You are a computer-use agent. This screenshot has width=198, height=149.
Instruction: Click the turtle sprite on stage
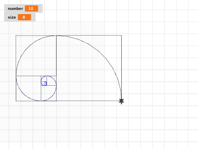tap(121, 101)
